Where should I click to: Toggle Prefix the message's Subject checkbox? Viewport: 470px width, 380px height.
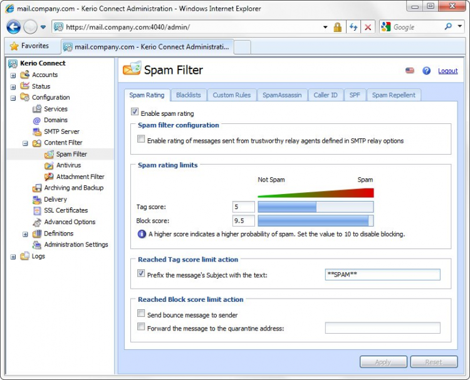pos(141,273)
